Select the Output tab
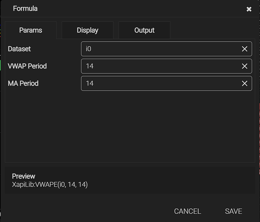The image size is (260, 222). pyautogui.click(x=144, y=30)
